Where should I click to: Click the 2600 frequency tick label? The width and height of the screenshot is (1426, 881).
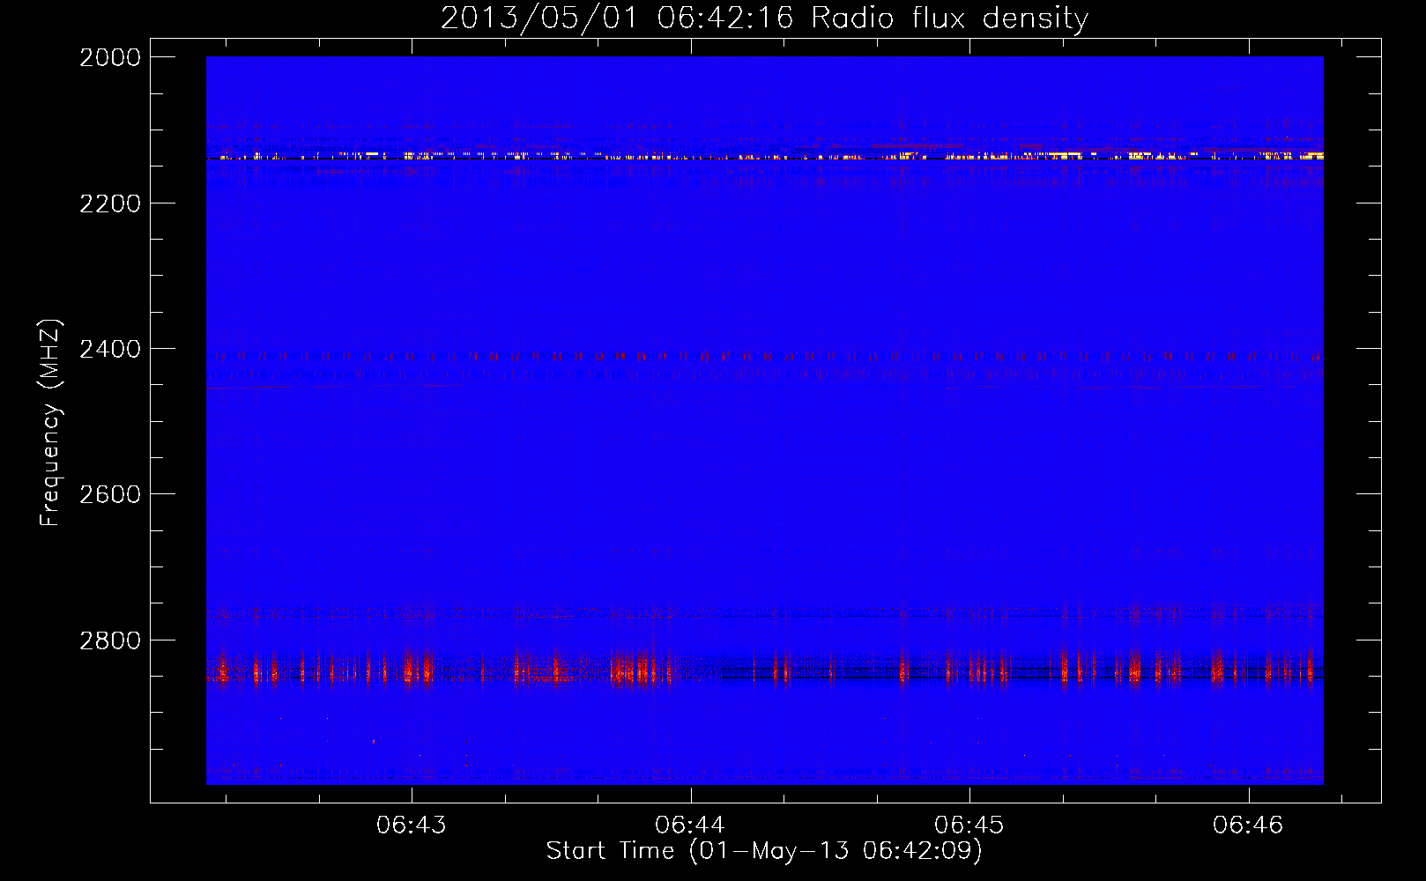click(110, 494)
